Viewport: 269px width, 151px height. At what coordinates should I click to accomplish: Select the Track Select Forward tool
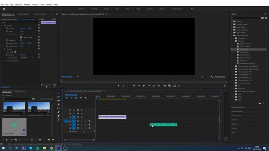pos(58,97)
